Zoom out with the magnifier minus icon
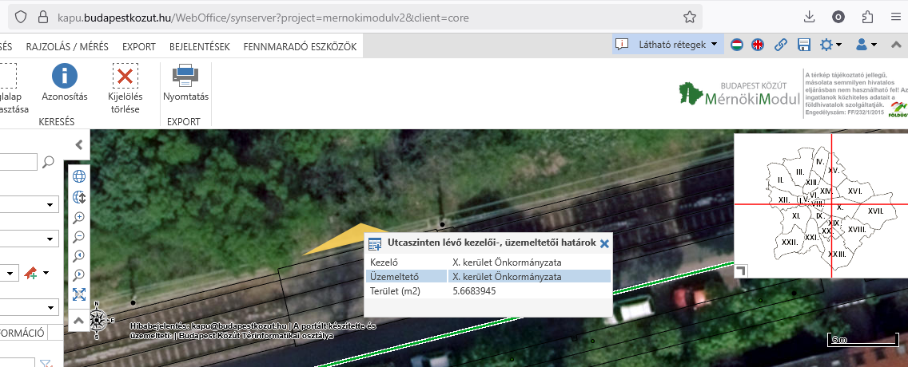Image resolution: width=908 pixels, height=367 pixels. [78, 236]
